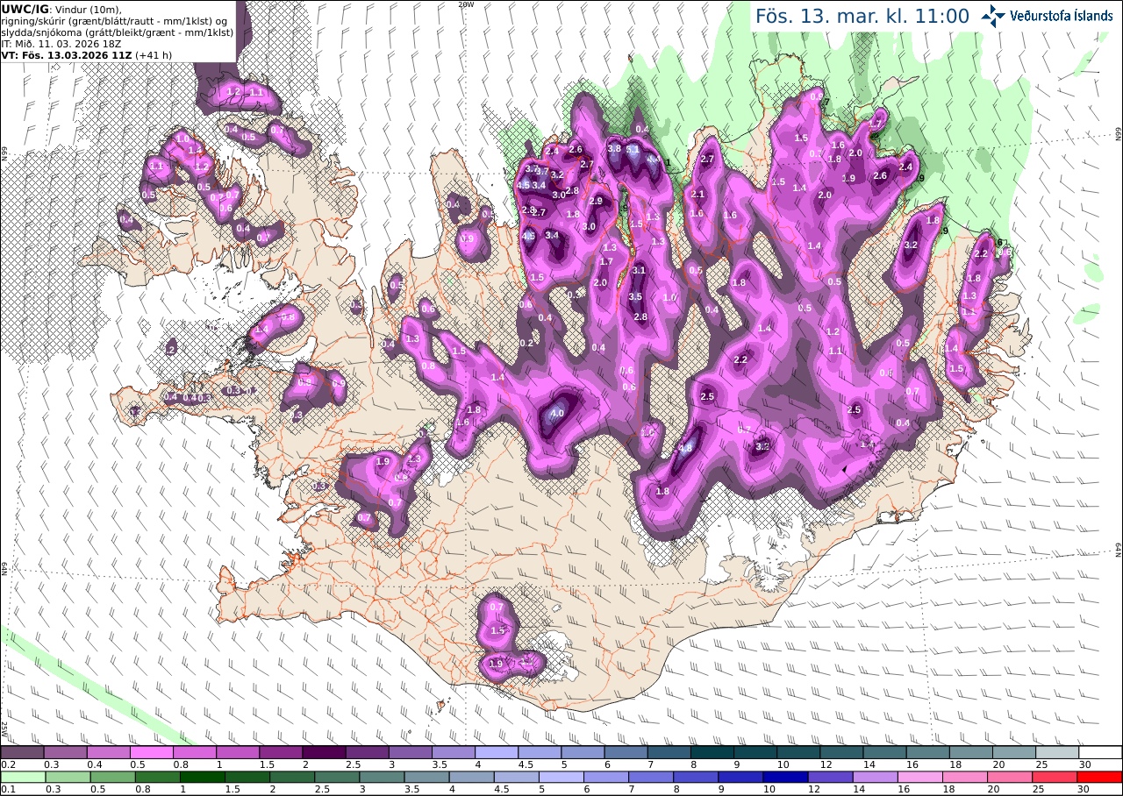1123x796 pixels.
Task: Click the 3.8 snowfall value on the map
Action: tap(614, 148)
